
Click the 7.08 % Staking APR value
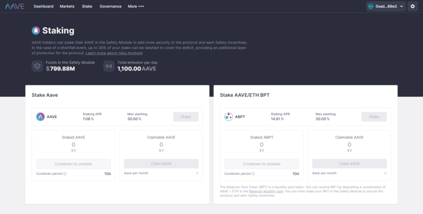coord(88,119)
